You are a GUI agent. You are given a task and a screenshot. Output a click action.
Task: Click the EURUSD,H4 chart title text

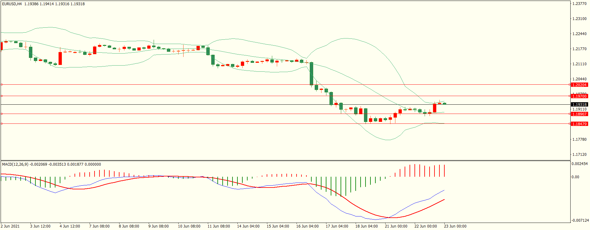(x=12, y=4)
